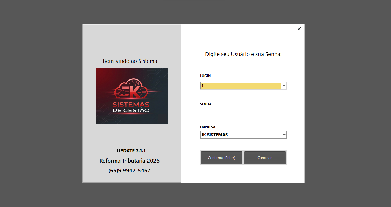Screen dimensions: 391x207
Task: Expand the EMPRESA dropdown arrow
Action: [x=284, y=135]
